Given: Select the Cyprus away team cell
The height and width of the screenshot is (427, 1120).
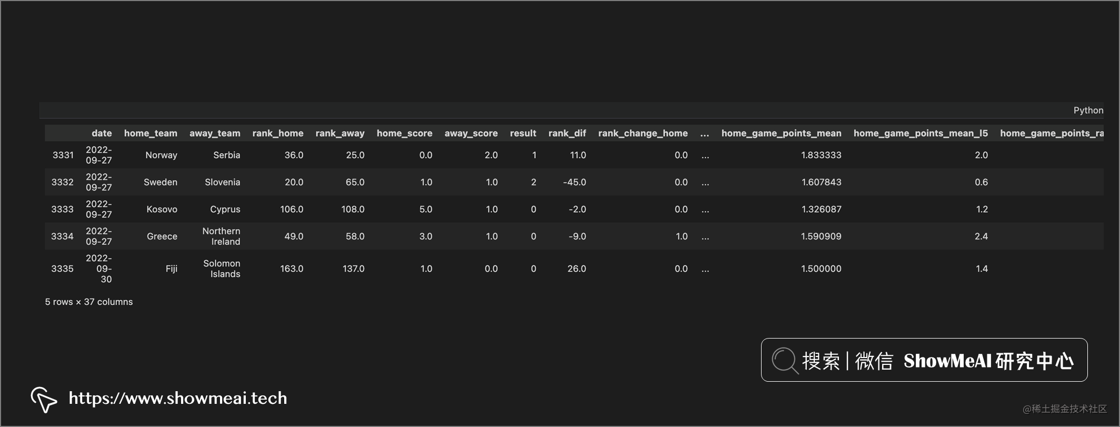Looking at the screenshot, I should click(225, 209).
